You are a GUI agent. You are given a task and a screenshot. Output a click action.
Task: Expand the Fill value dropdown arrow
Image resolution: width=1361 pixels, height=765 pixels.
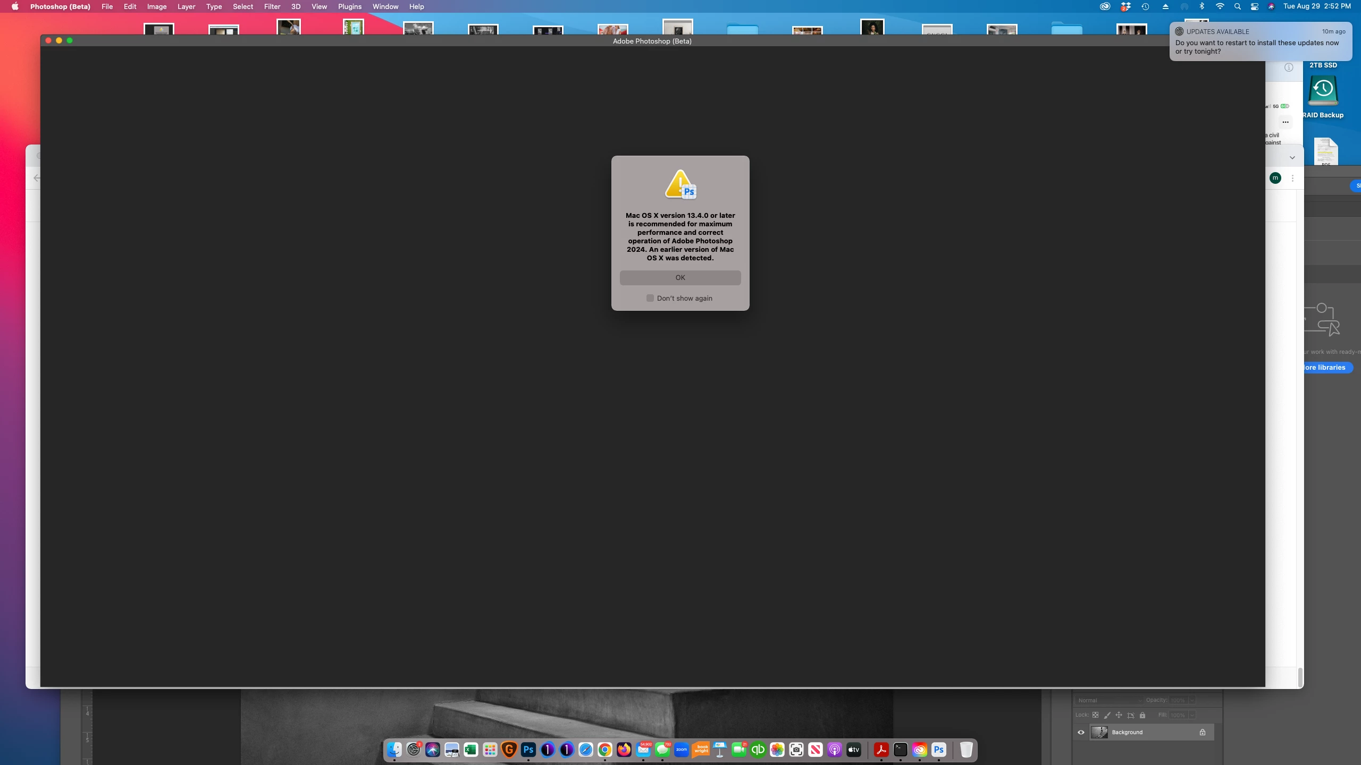click(1191, 715)
